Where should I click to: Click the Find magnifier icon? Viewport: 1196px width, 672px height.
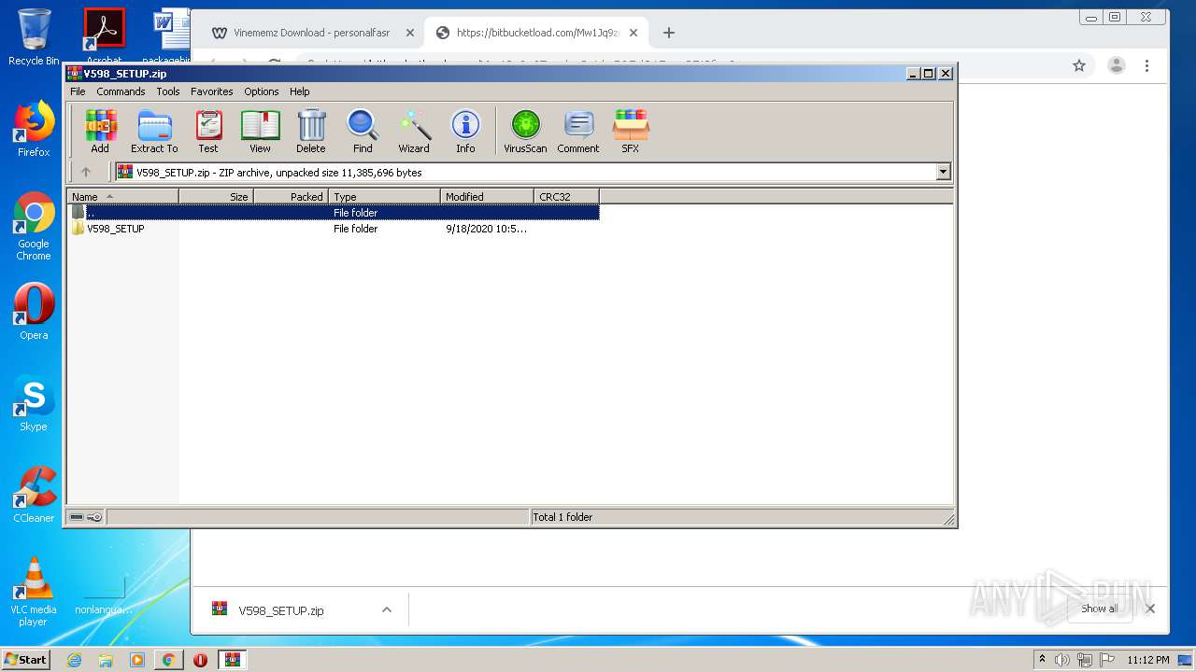coord(363,131)
